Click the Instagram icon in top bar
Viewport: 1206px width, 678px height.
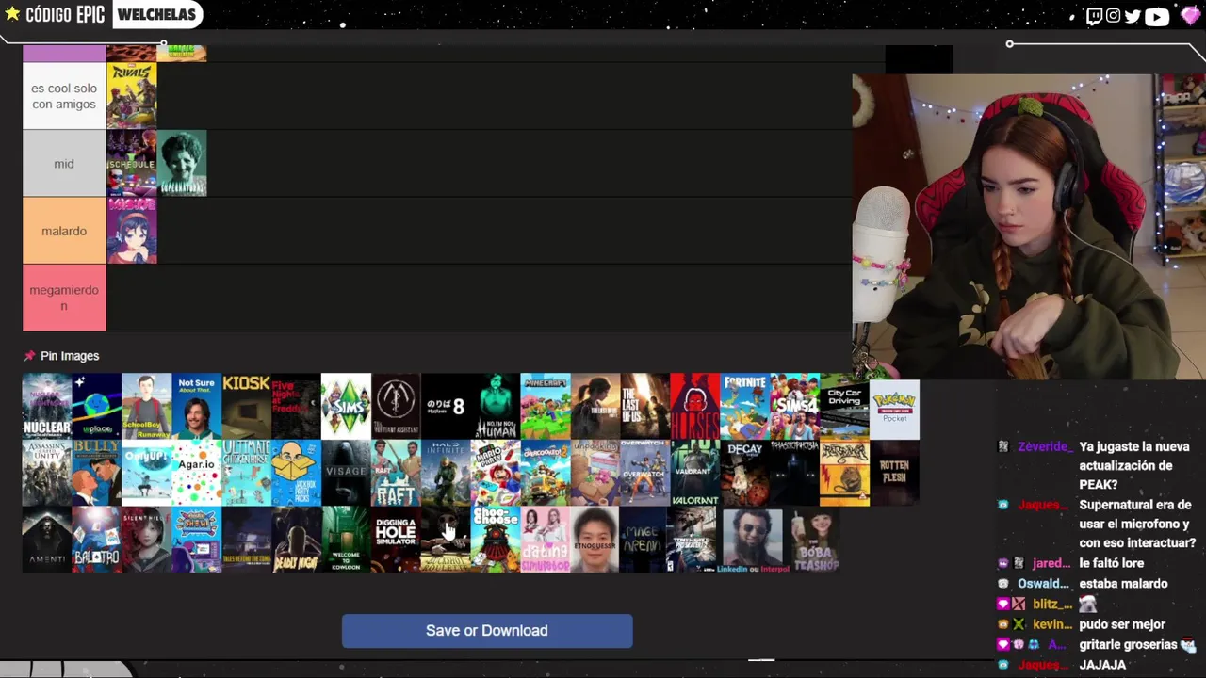tap(1113, 16)
